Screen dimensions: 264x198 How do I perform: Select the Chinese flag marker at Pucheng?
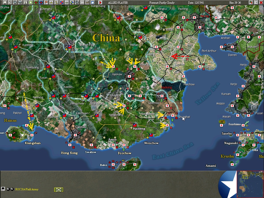135,125
